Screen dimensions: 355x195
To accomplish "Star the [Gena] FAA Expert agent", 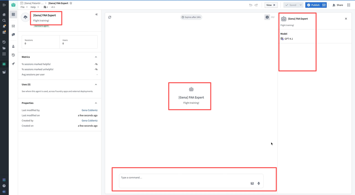I will point(71,3).
